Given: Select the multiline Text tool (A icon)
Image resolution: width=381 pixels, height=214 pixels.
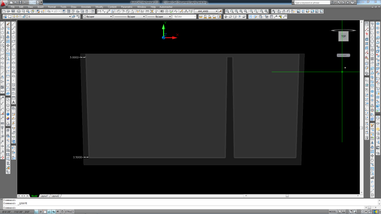Looking at the screenshot, I should point(13,102).
